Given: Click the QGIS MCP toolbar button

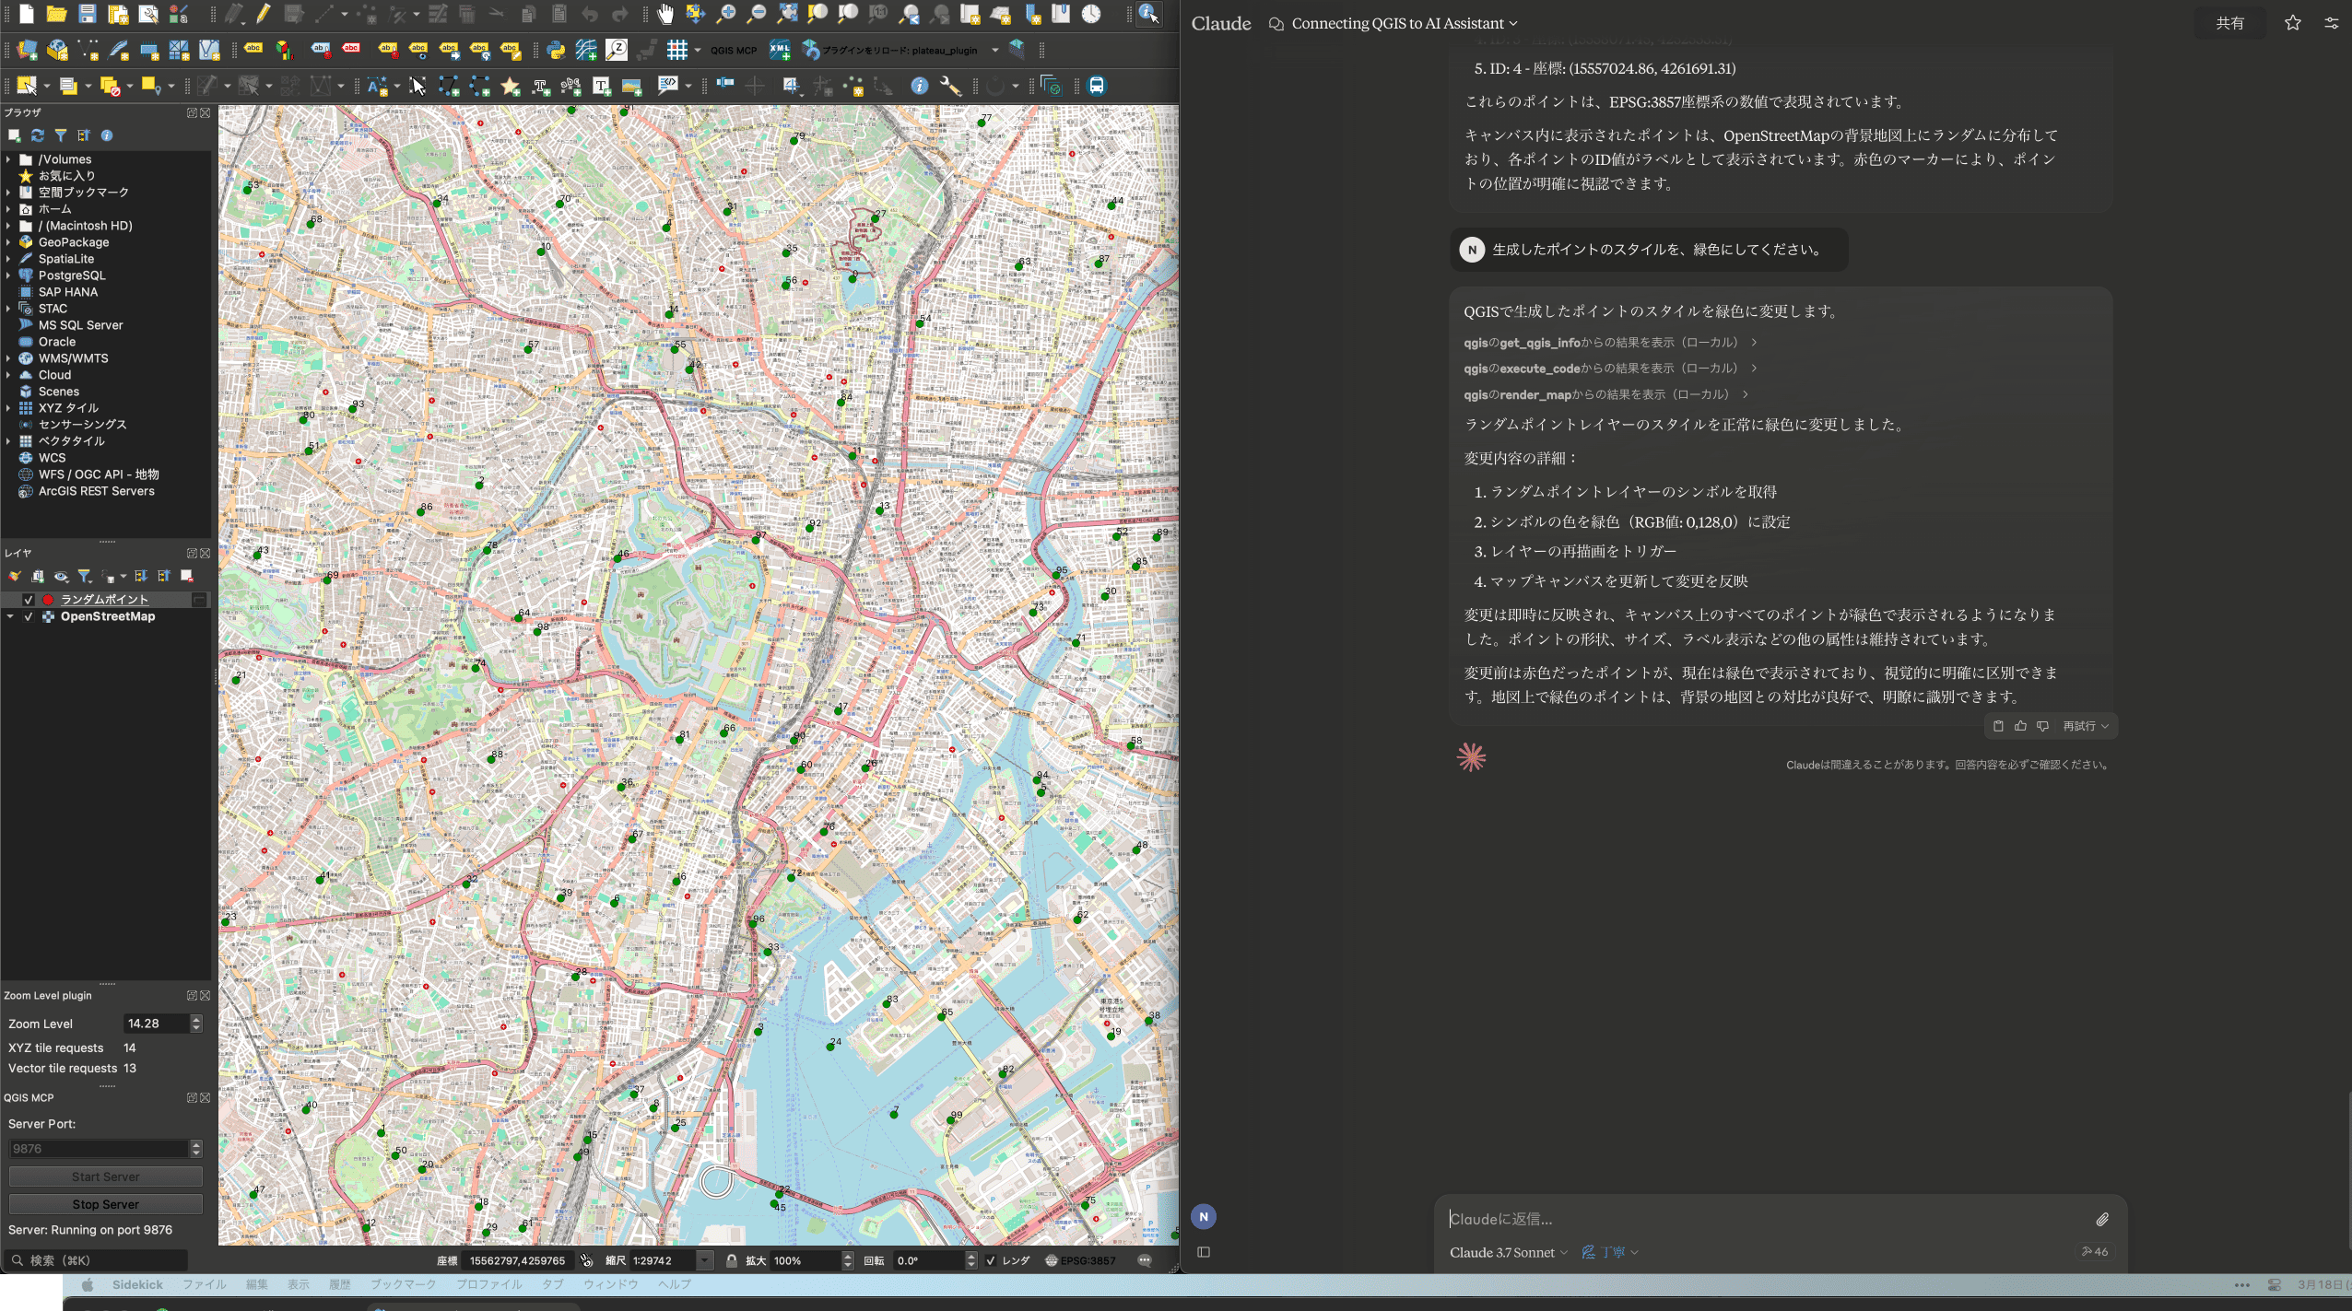Looking at the screenshot, I should click(x=733, y=50).
